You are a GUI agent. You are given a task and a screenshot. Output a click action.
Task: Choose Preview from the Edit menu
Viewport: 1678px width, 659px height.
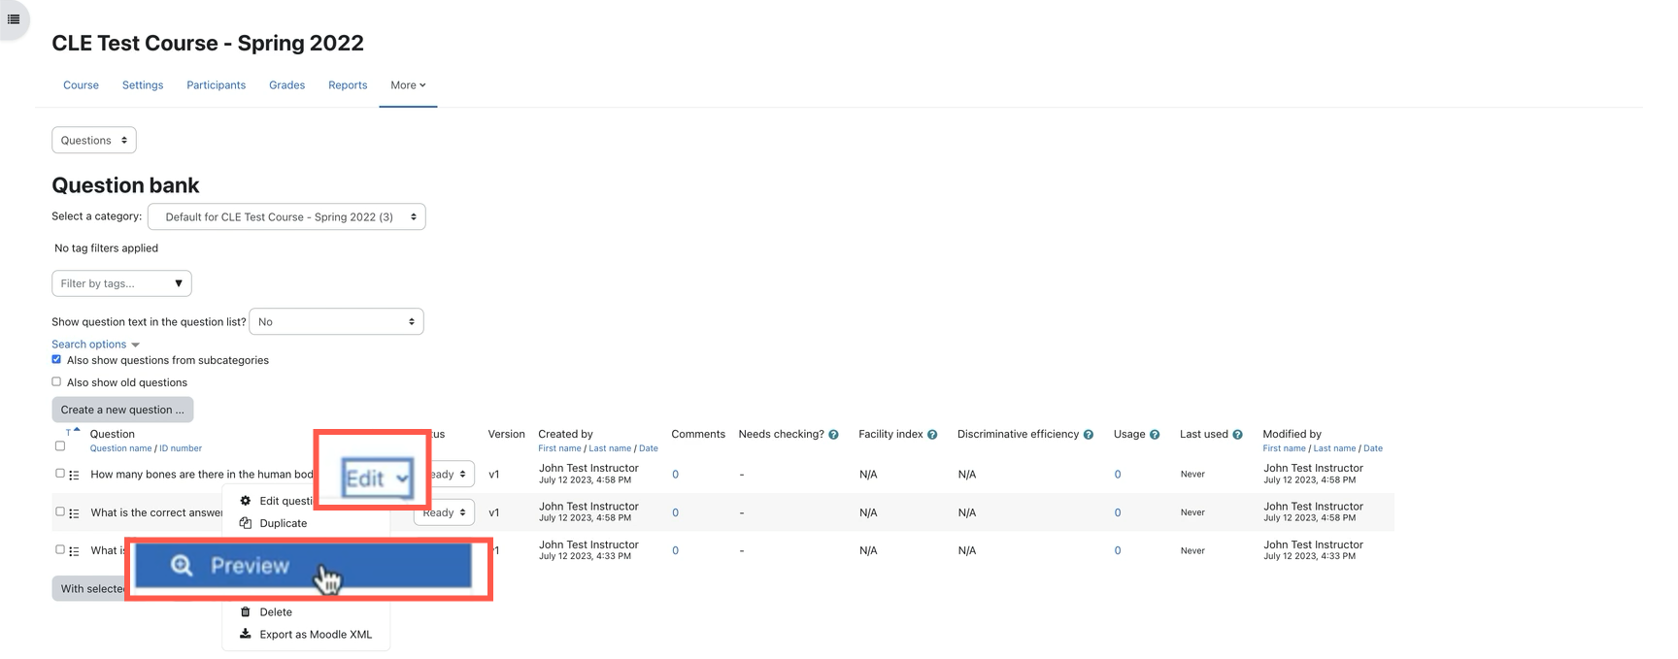tap(303, 566)
